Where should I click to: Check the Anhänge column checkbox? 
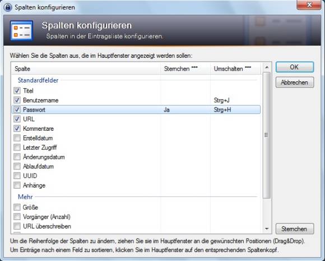17,185
